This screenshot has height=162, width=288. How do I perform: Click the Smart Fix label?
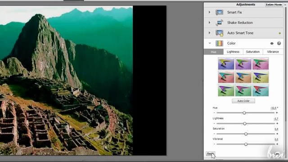[x=234, y=12]
